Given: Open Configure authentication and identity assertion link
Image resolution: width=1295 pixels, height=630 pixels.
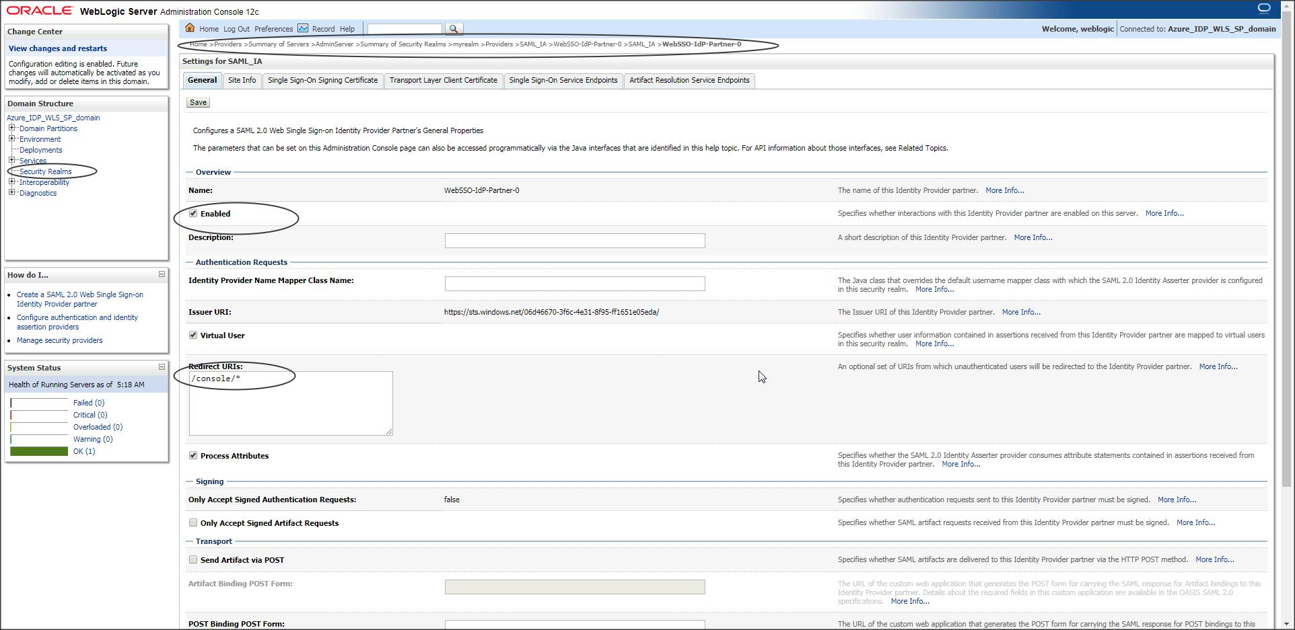Looking at the screenshot, I should (x=77, y=322).
